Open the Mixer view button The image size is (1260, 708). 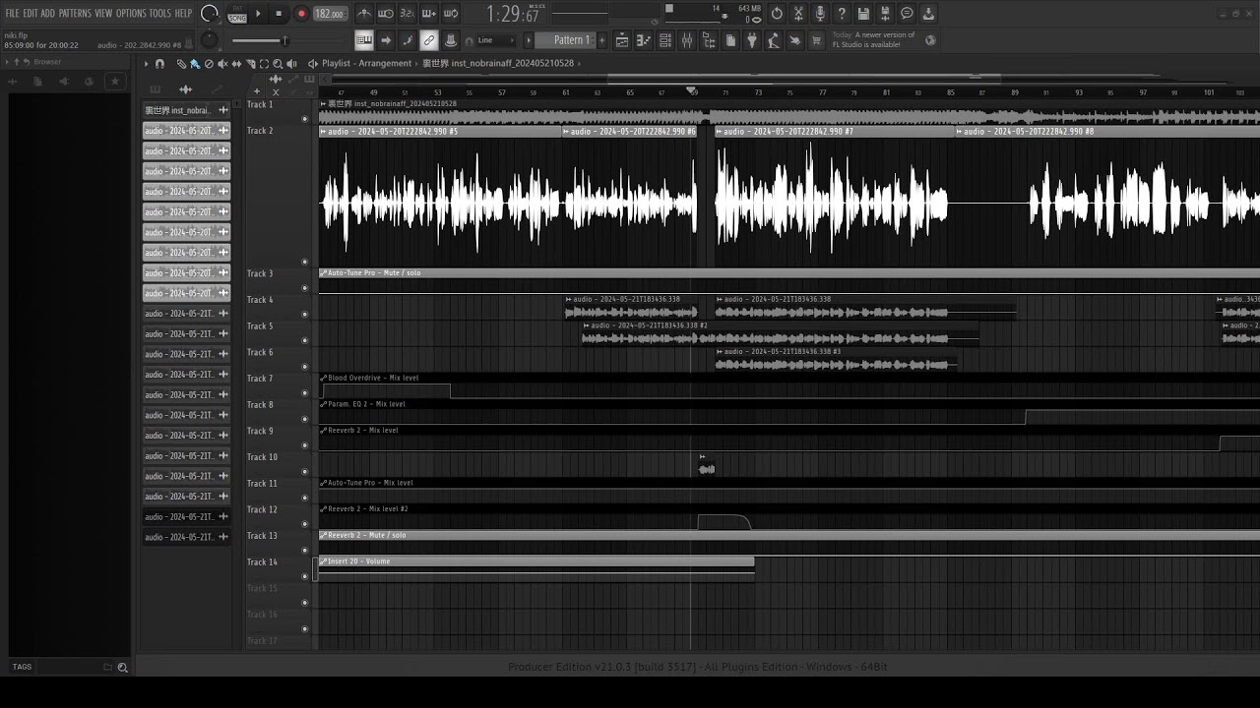687,40
